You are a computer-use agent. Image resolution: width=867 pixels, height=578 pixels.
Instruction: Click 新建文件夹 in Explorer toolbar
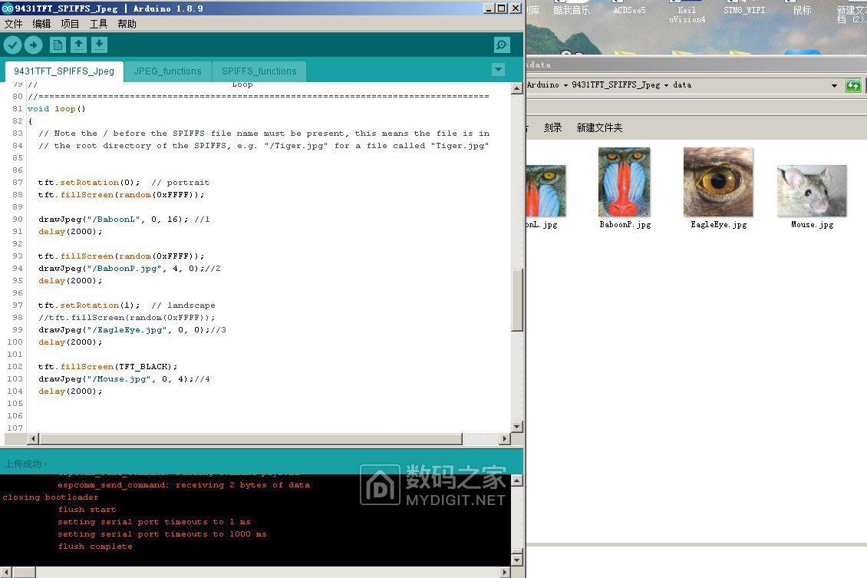[x=599, y=127]
